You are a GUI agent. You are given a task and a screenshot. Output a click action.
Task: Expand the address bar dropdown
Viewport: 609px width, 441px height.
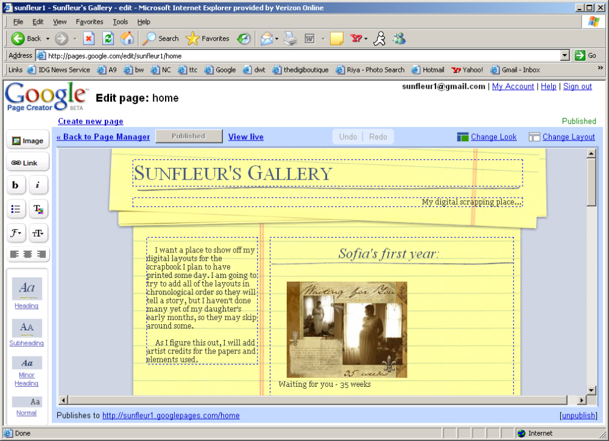(x=565, y=55)
